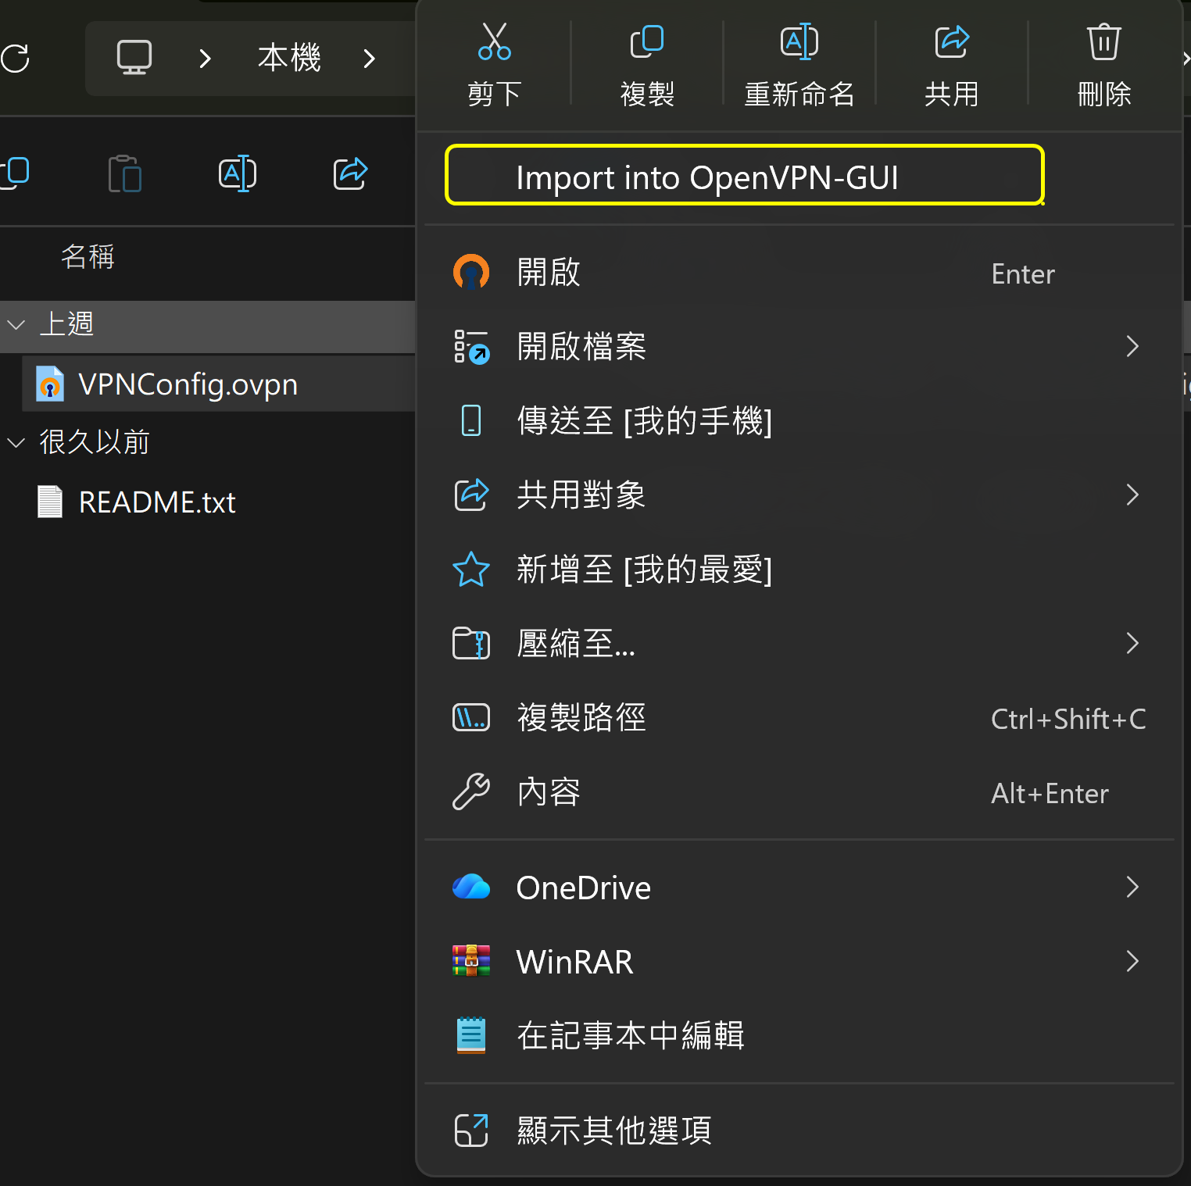Image resolution: width=1191 pixels, height=1186 pixels.
Task: Expand the arrow next to WinRAR
Action: pos(1132,962)
